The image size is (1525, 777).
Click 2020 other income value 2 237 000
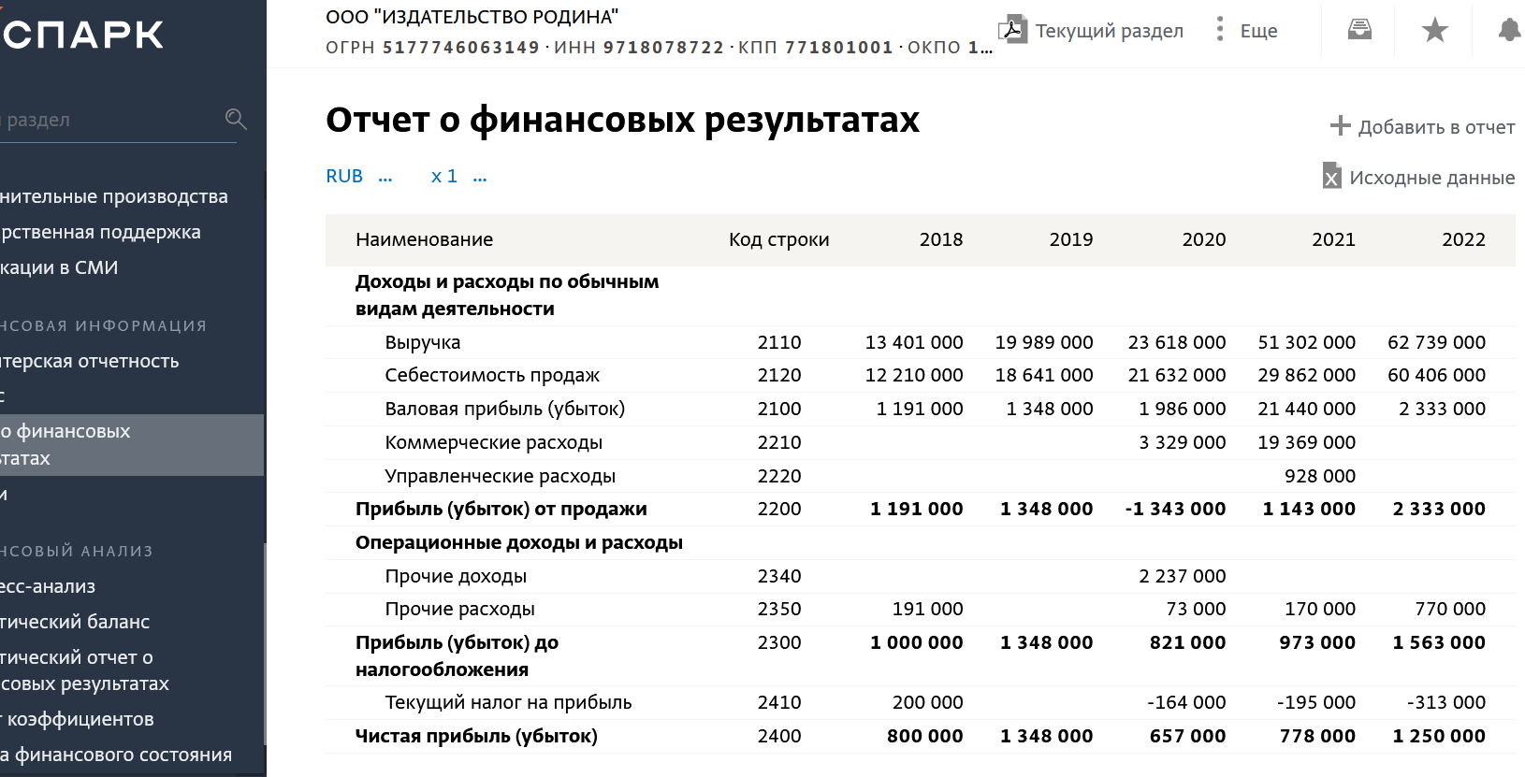[x=1182, y=576]
